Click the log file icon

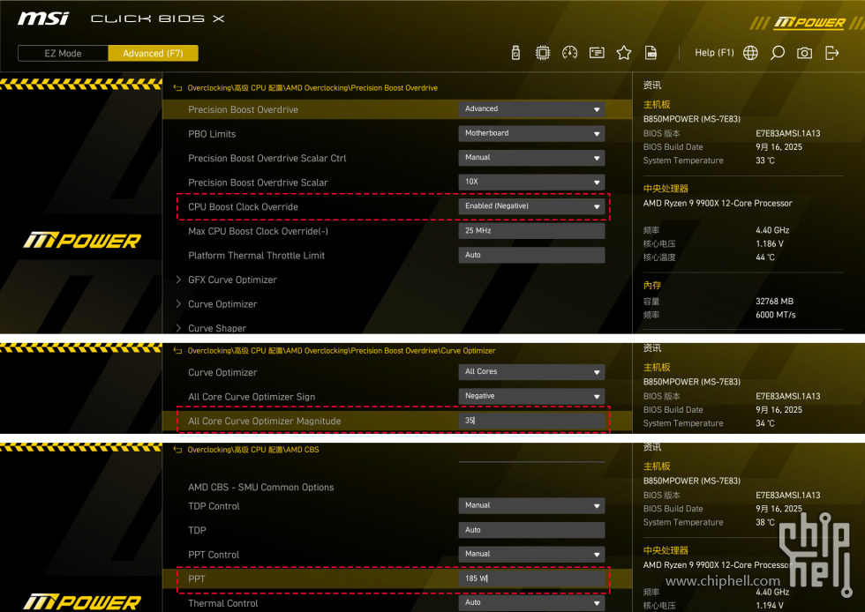(x=651, y=53)
